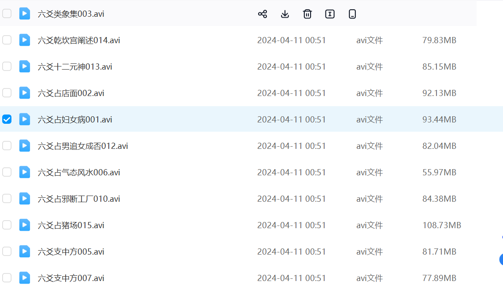
Task: Click the 108.73MB file size cell
Action: (441, 225)
